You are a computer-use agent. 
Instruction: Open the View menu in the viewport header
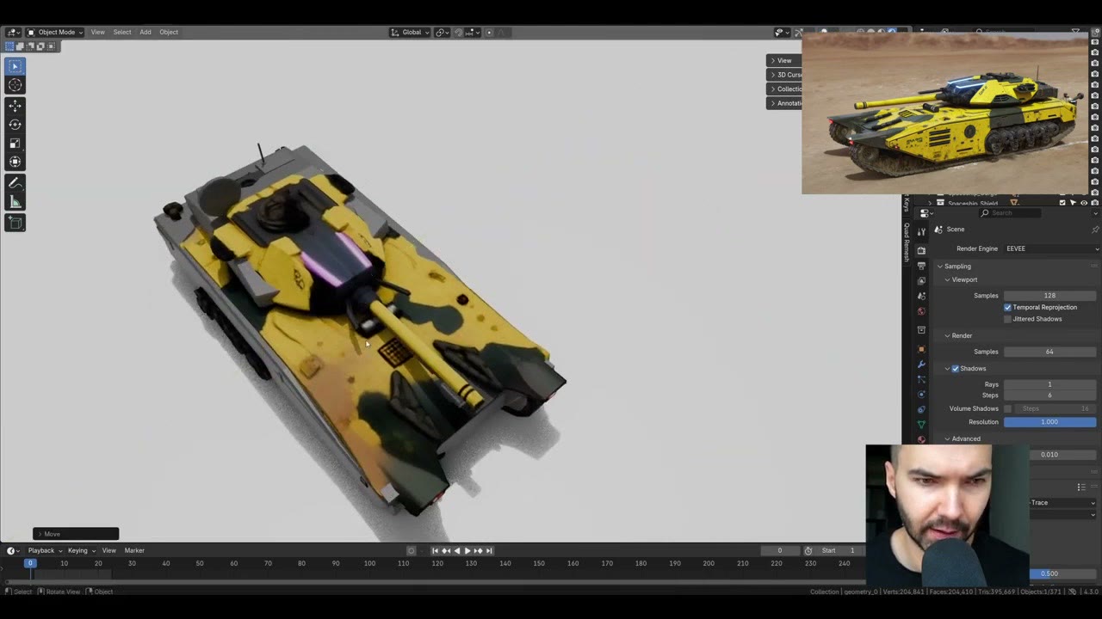point(98,33)
